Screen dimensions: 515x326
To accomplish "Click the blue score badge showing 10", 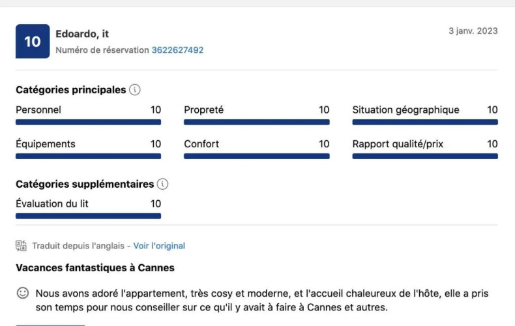I will 33,42.
